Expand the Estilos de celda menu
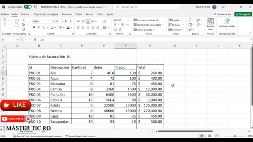 tap(144, 30)
